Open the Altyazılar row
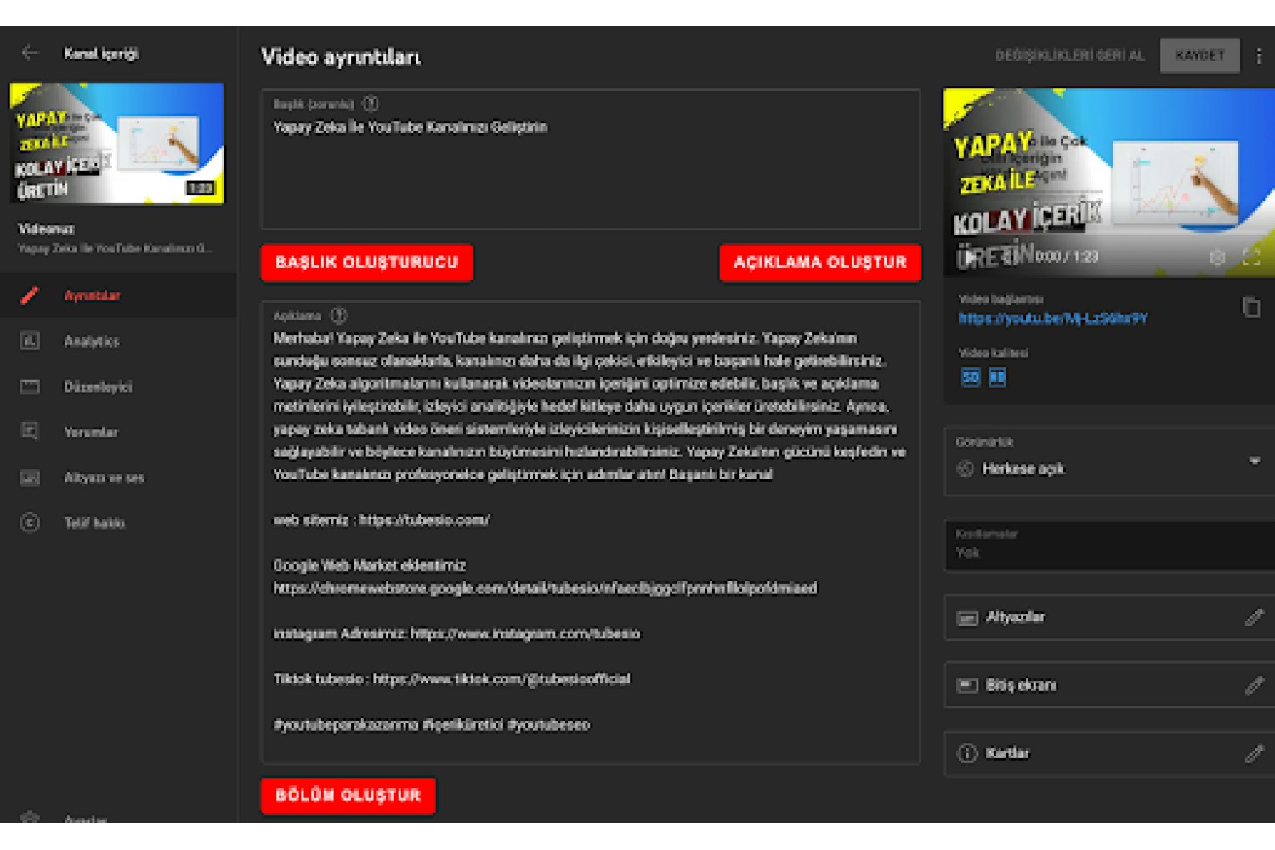 [1109, 617]
